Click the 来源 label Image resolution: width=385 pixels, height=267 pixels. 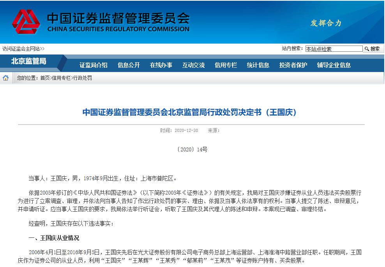(x=214, y=130)
